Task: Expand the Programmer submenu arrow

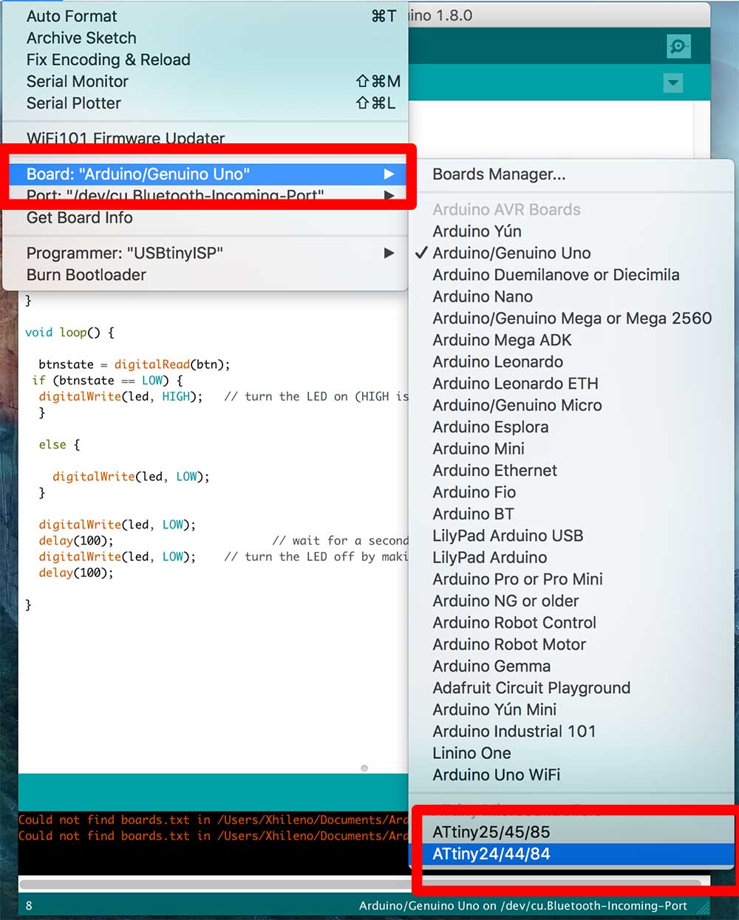Action: tap(389, 253)
